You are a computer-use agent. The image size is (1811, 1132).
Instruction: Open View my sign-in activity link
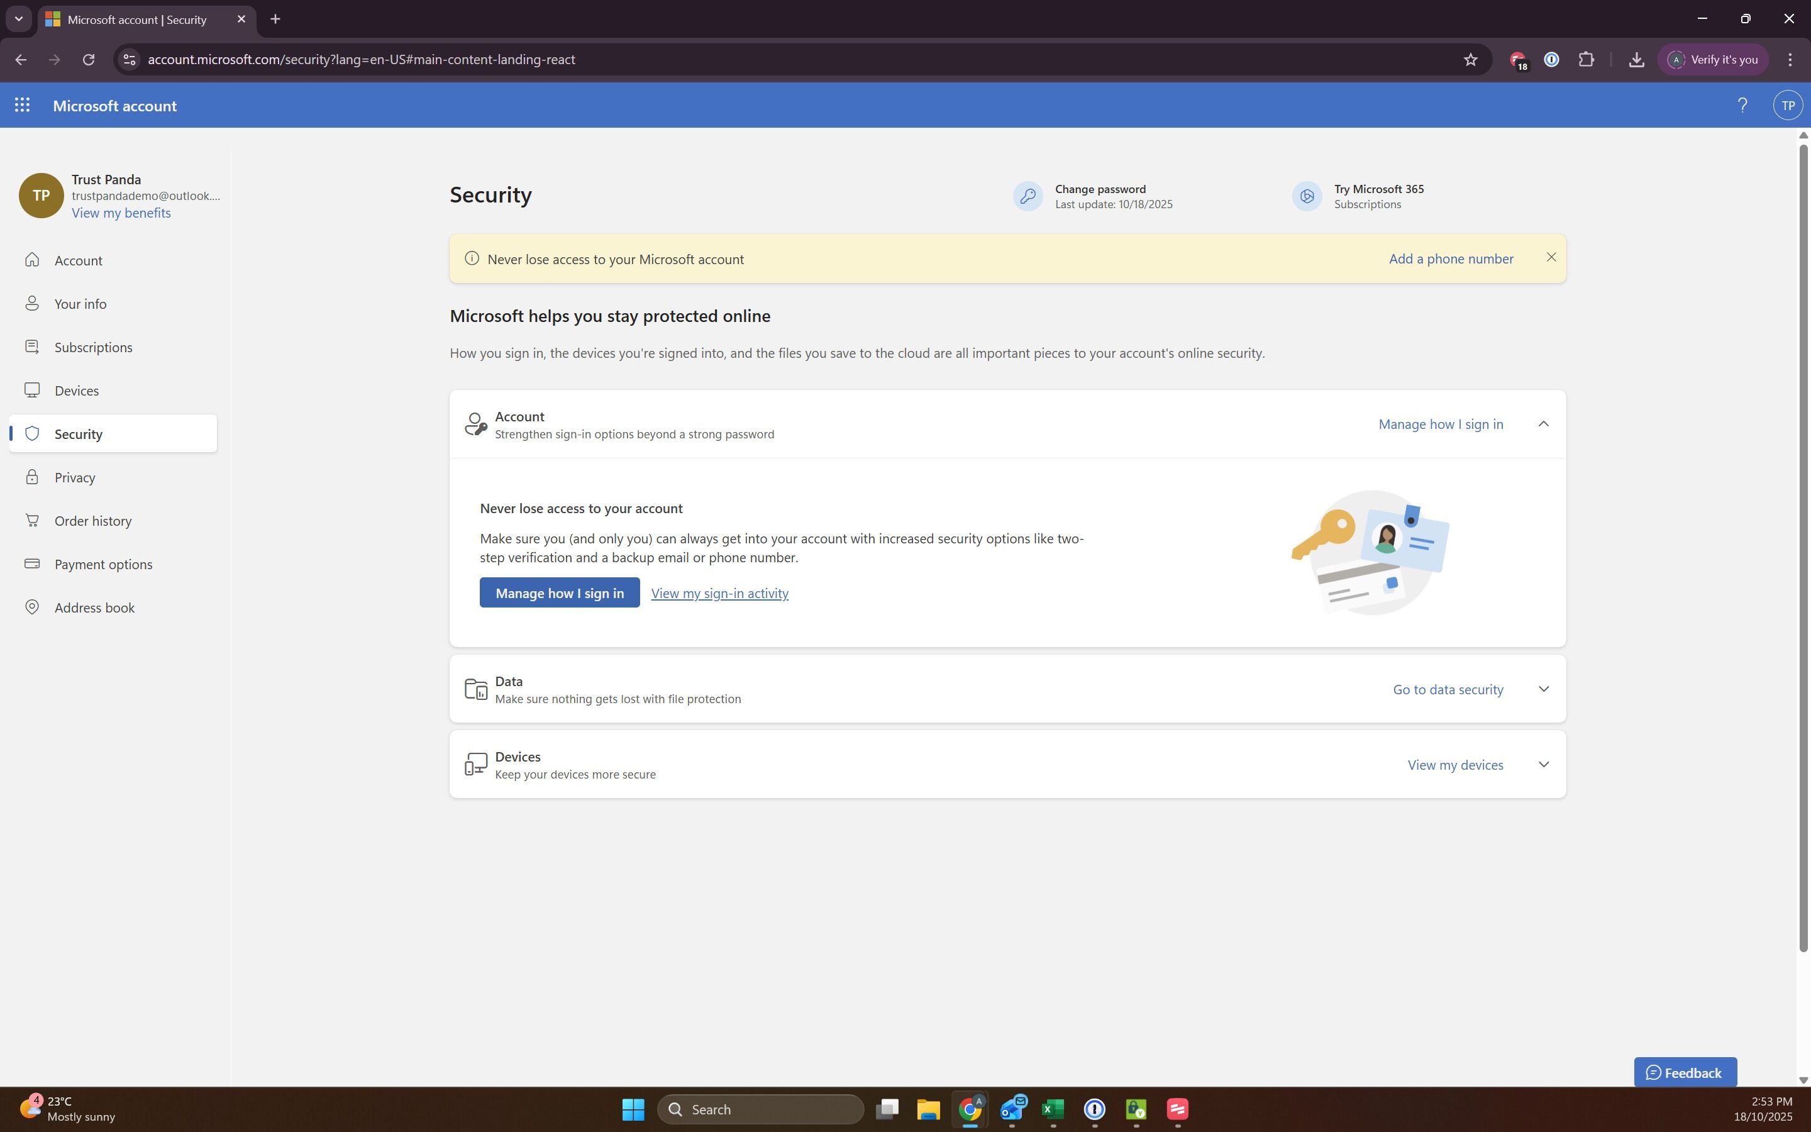pos(719,593)
